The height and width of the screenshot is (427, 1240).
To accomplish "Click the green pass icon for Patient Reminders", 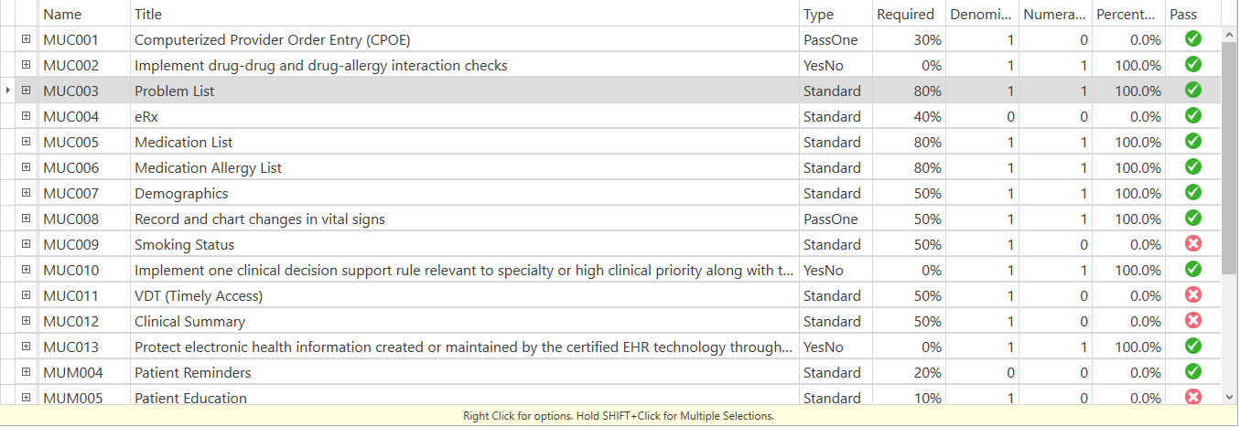I will [x=1193, y=371].
